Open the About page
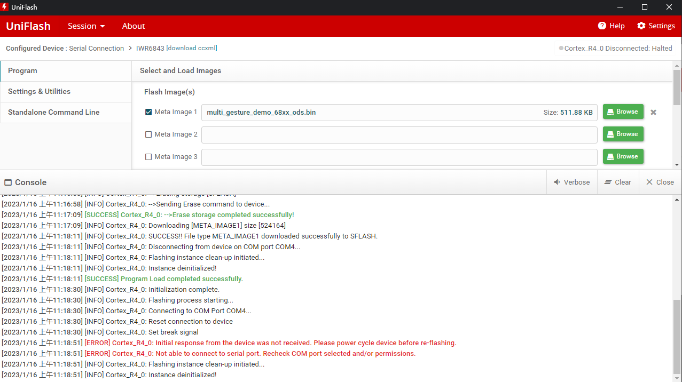The image size is (682, 382). (x=134, y=26)
